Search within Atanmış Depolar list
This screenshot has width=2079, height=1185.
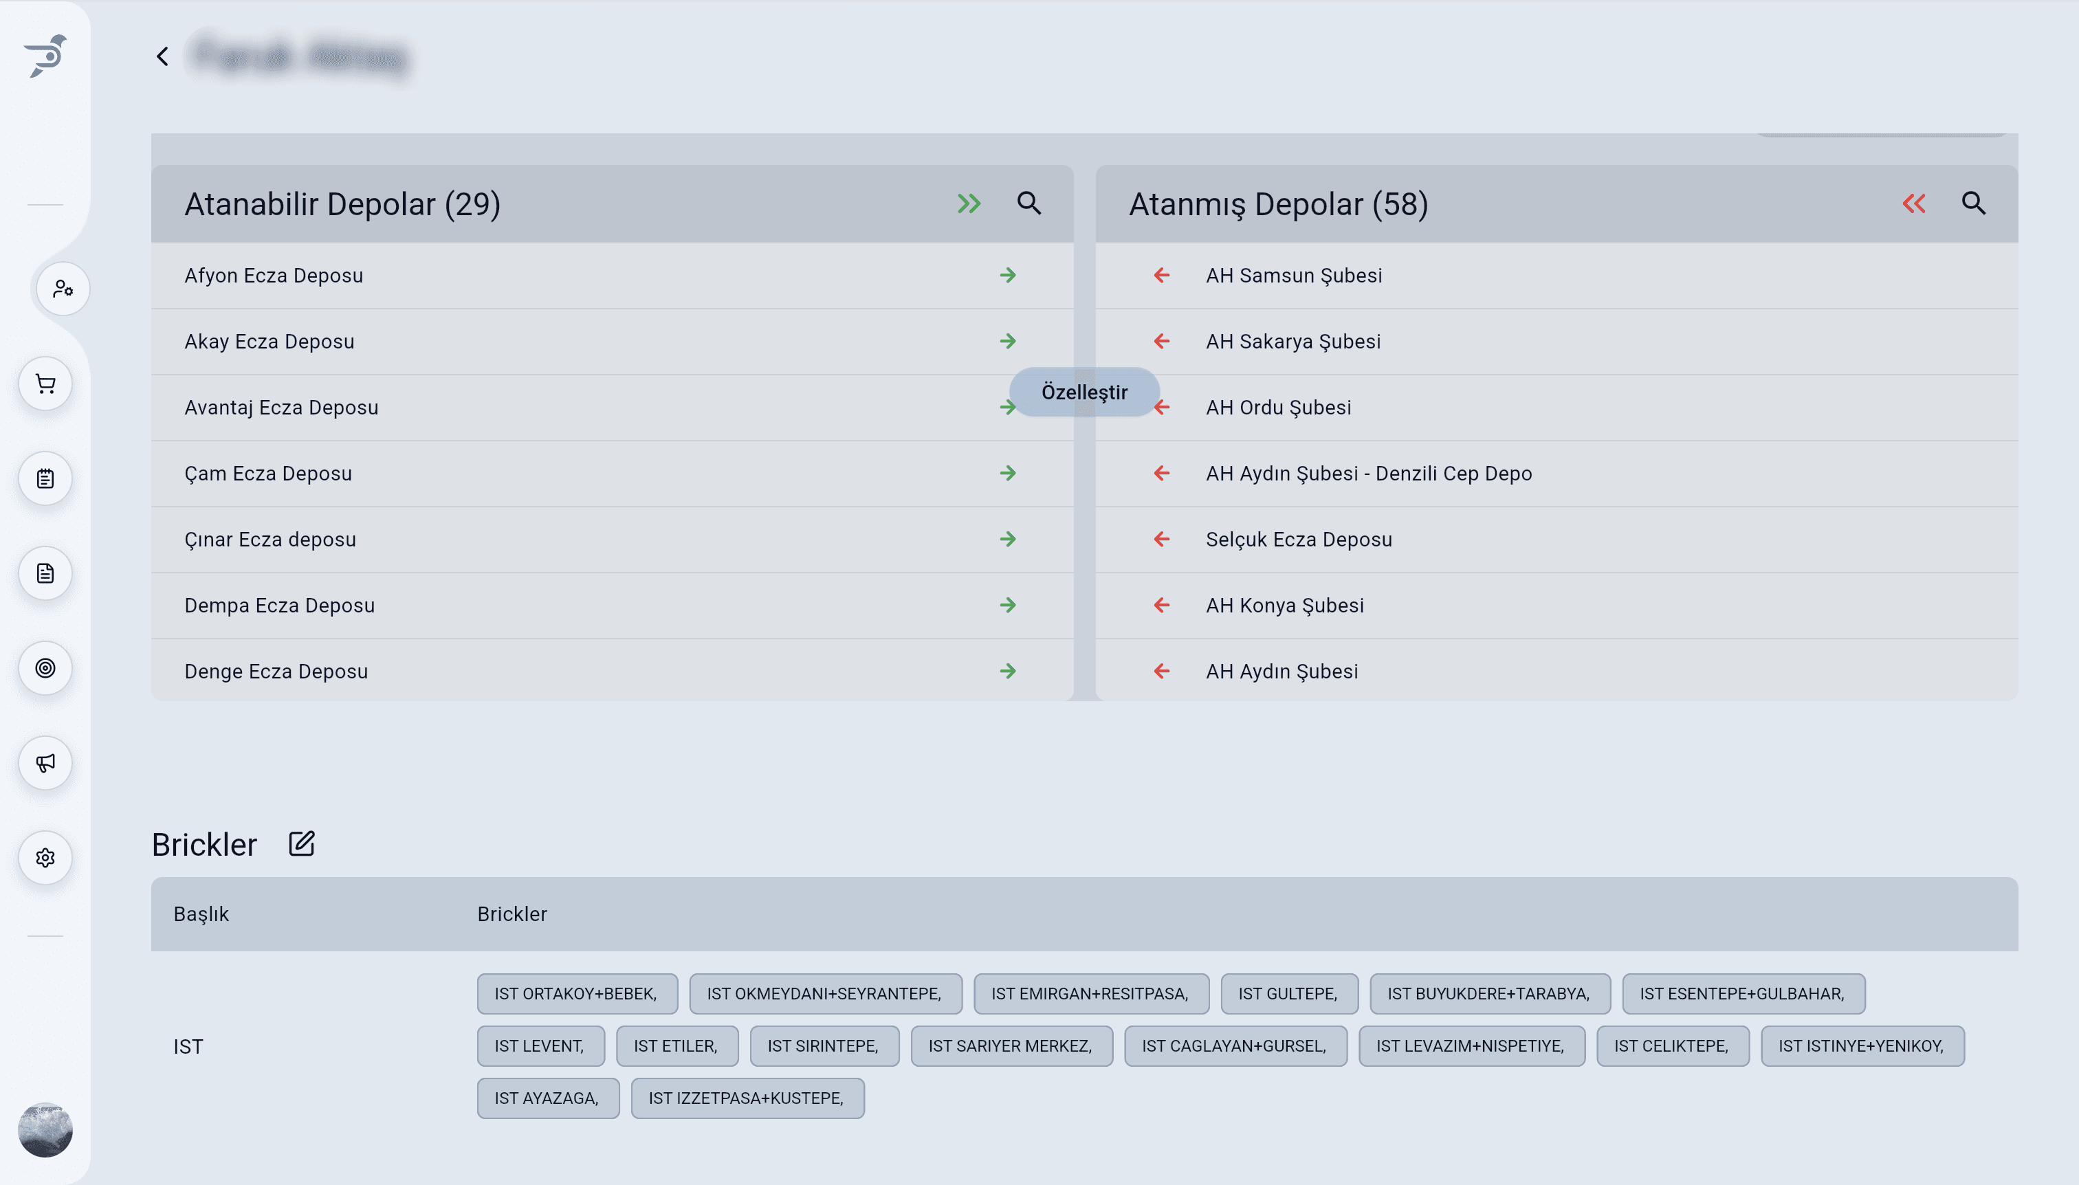1973,203
